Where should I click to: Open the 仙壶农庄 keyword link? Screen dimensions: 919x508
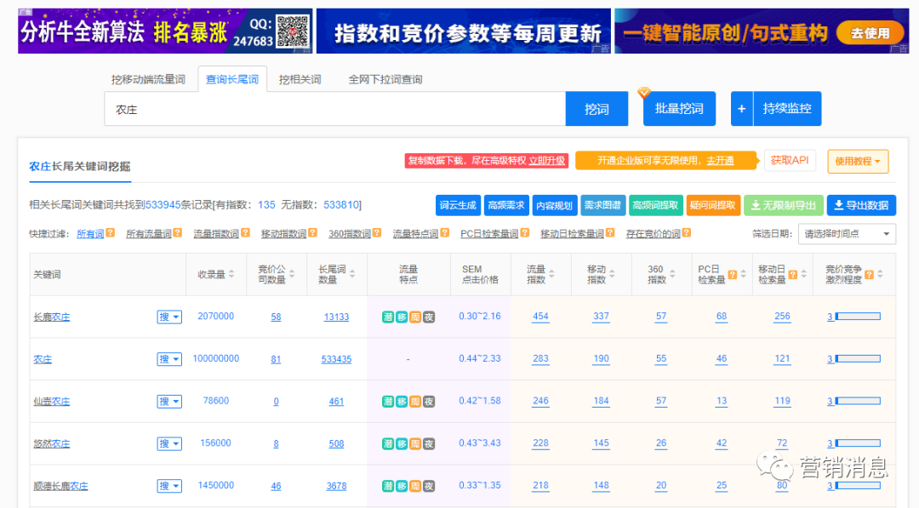pos(52,402)
